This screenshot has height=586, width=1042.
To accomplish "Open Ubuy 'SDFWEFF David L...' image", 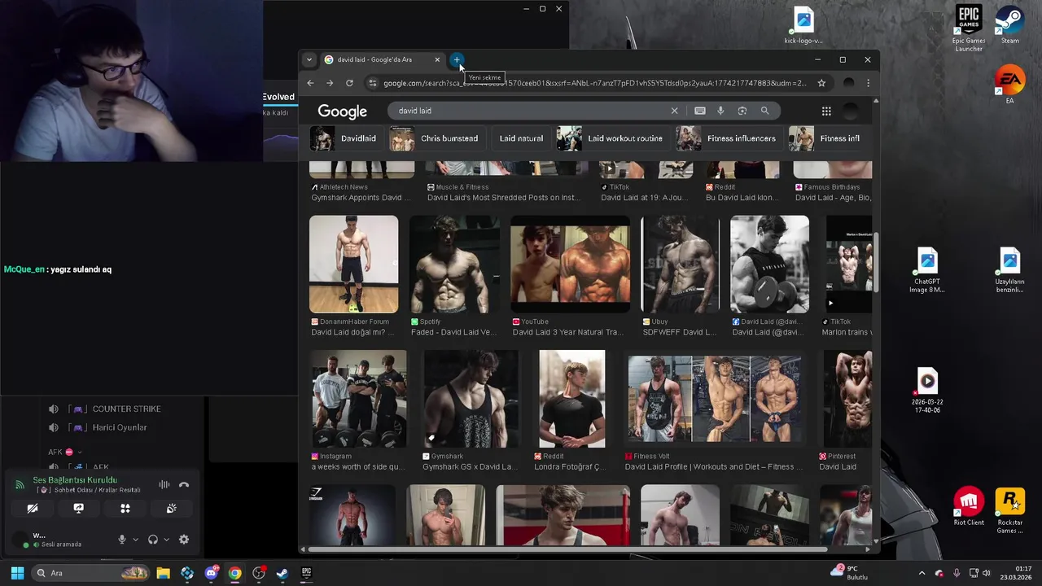I will coord(681,264).
